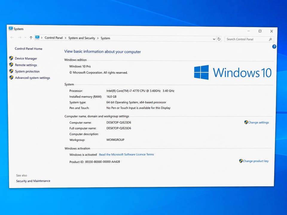The image size is (287, 215).
Task: Click Change settings link
Action: tap(258, 122)
